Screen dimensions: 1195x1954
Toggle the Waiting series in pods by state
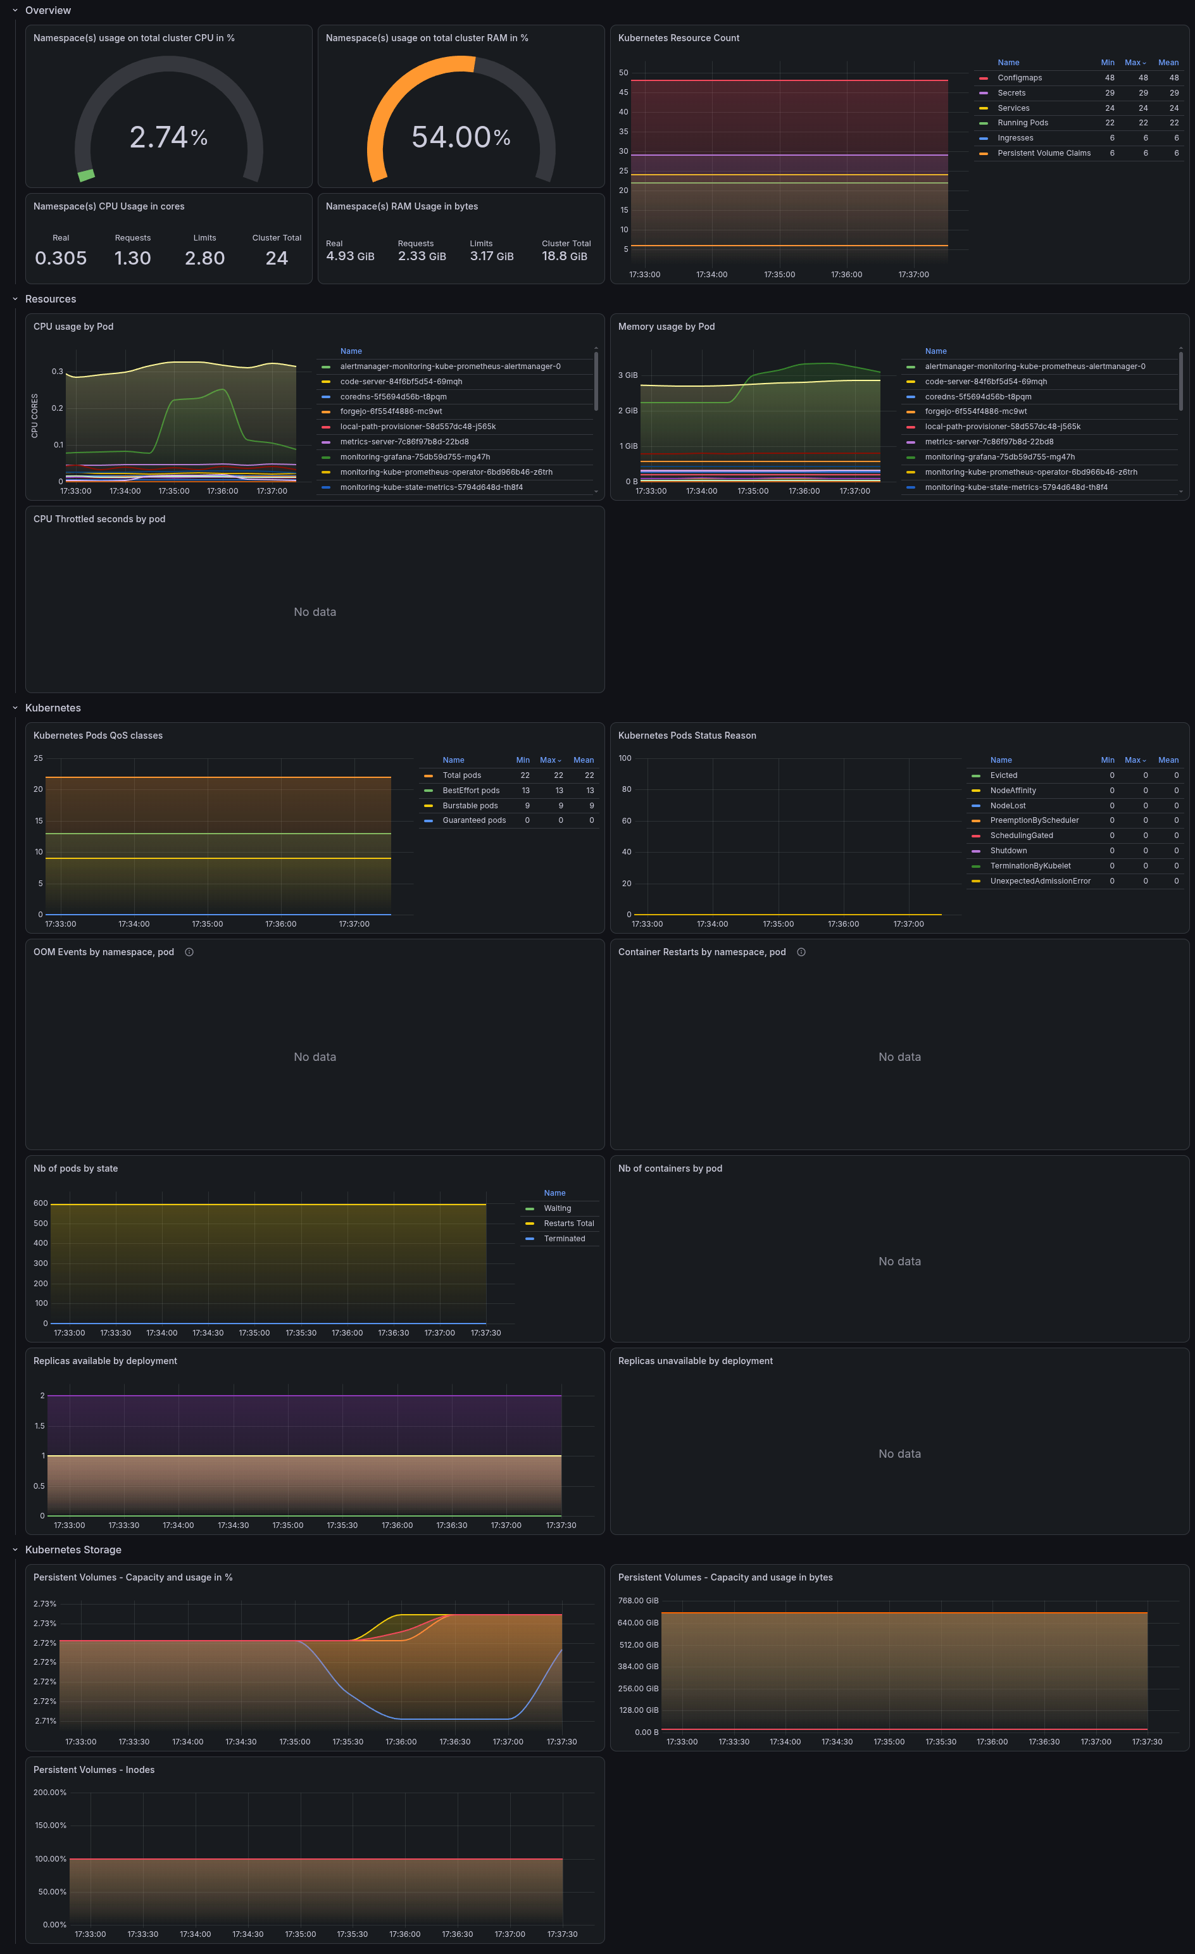tap(558, 1208)
